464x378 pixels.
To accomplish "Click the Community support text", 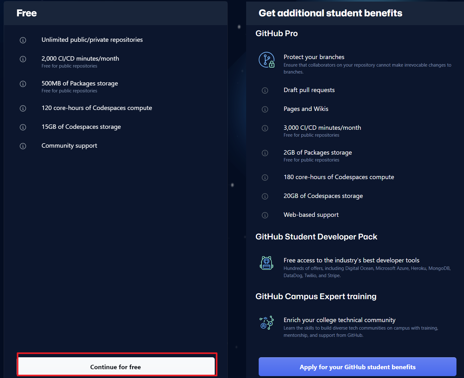I will pos(69,145).
